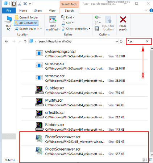Open the address bar history dropdown
This screenshot has height=163, width=153.
click(x=117, y=41)
